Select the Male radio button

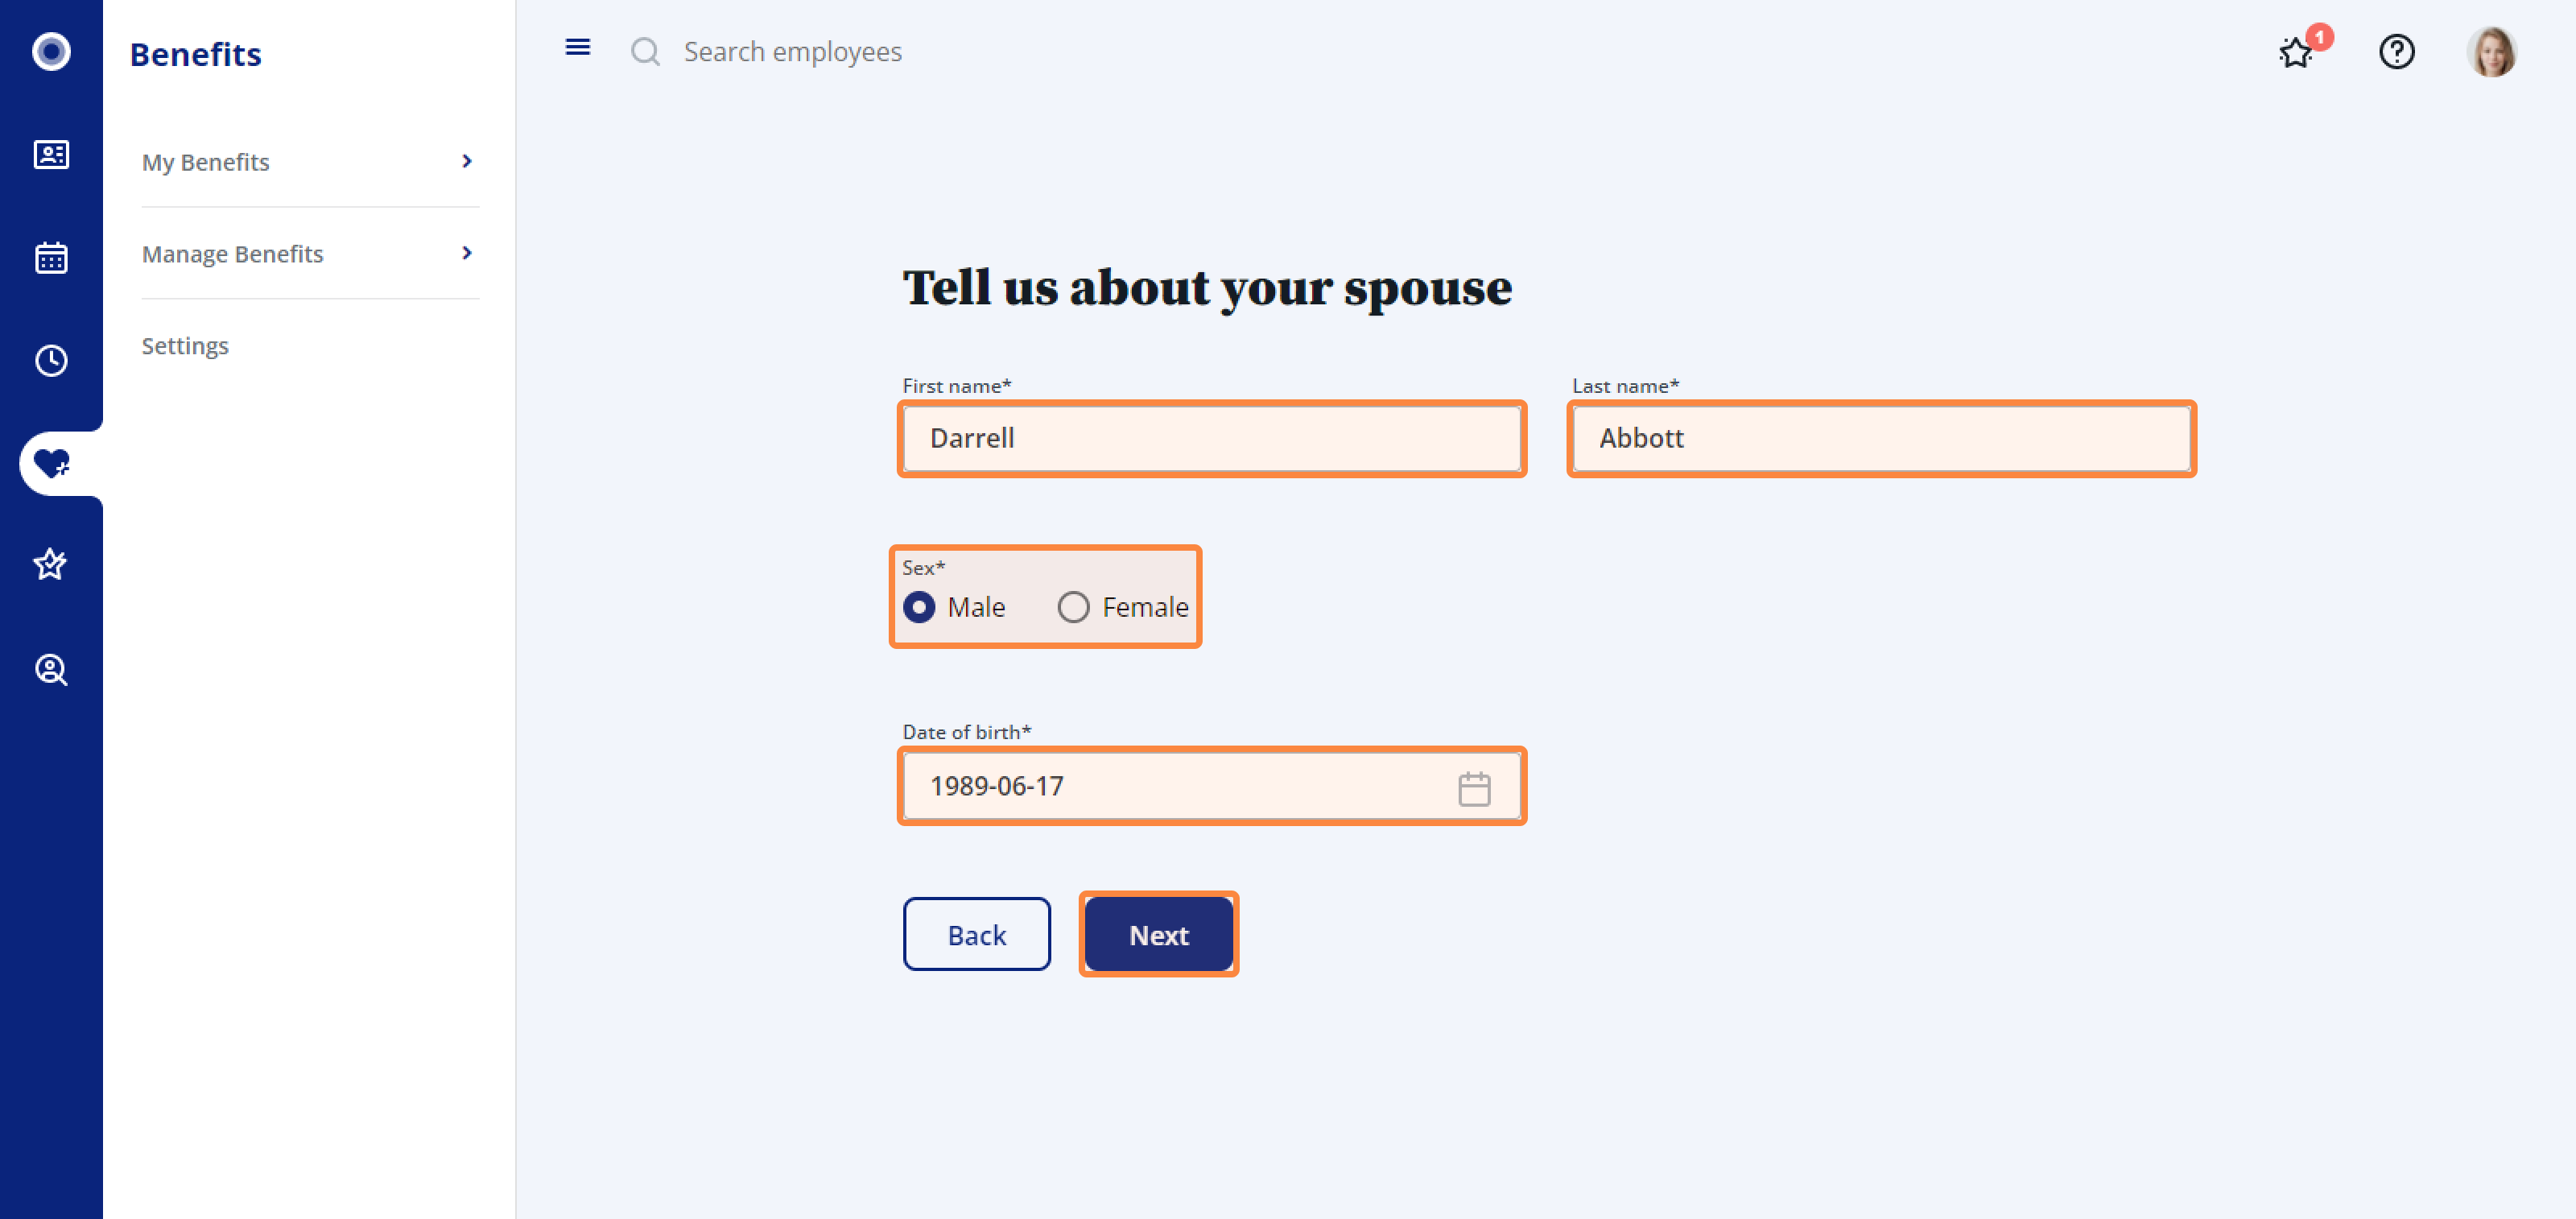click(x=919, y=607)
